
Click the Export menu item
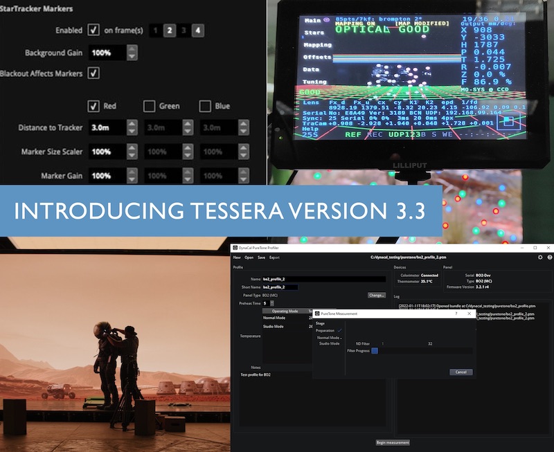[275, 257]
